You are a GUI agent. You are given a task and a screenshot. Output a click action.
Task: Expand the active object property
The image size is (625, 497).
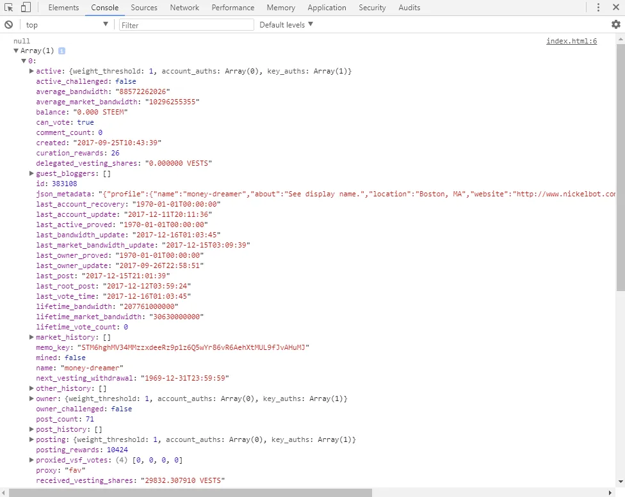pos(31,71)
